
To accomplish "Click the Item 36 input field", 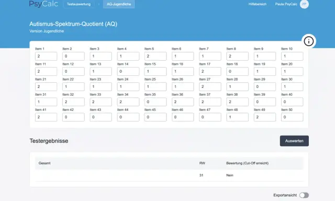I will [x=183, y=102].
